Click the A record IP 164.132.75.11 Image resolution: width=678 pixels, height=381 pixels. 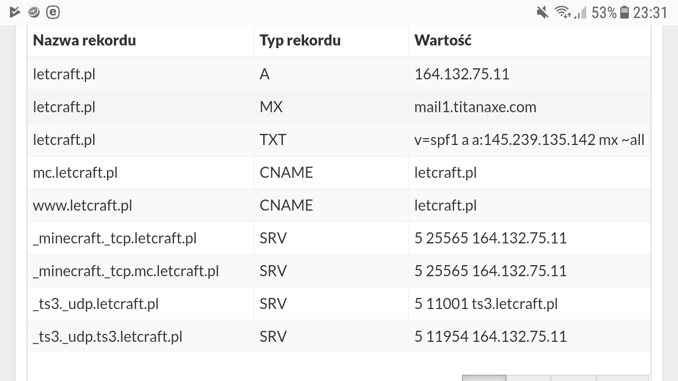[x=461, y=74]
